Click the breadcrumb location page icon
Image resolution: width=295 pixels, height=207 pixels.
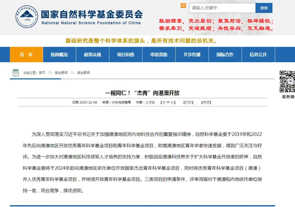[x=16, y=73]
